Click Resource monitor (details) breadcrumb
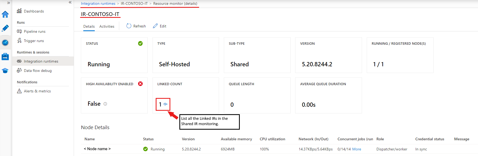The height and width of the screenshot is (156, 478). 175,3
